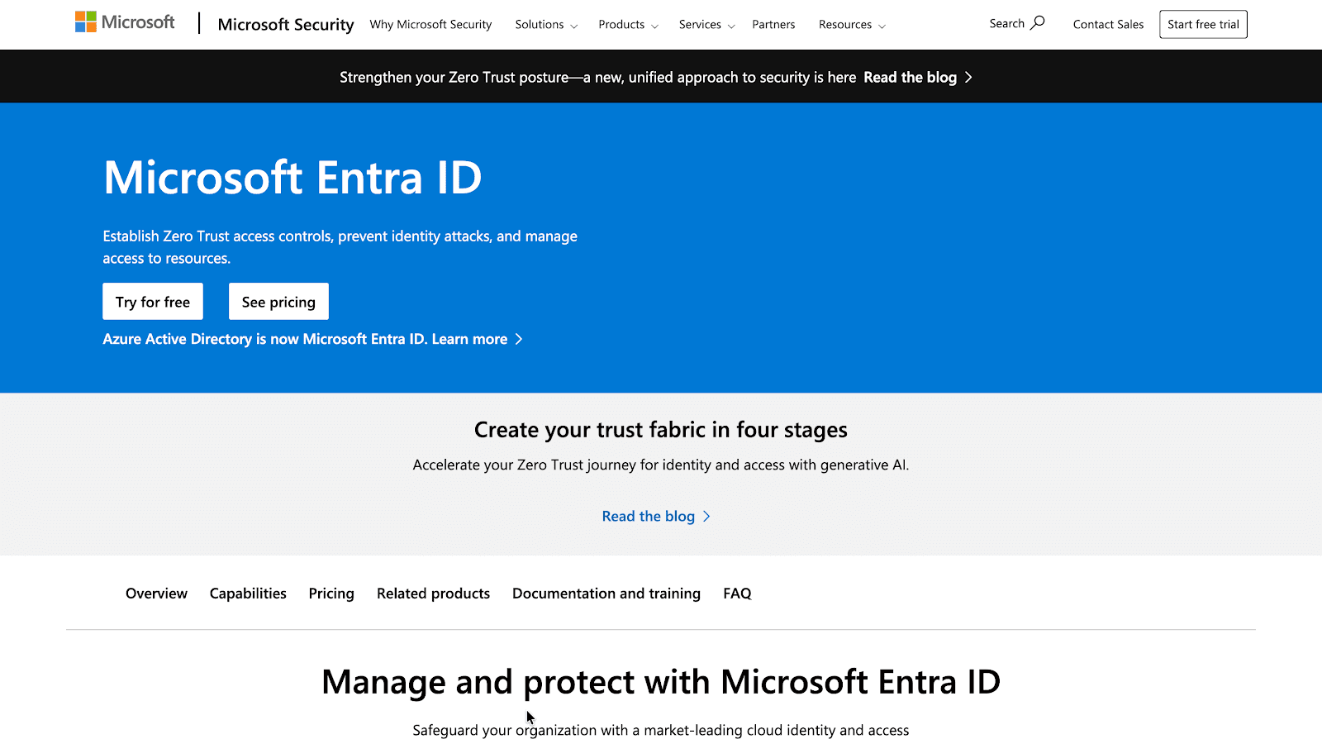
Task: View the FAQ section
Action: tap(736, 594)
